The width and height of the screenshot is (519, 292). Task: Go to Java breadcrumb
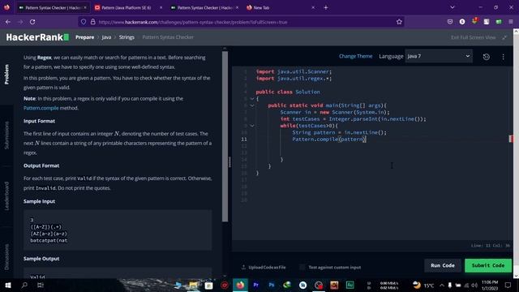106,37
